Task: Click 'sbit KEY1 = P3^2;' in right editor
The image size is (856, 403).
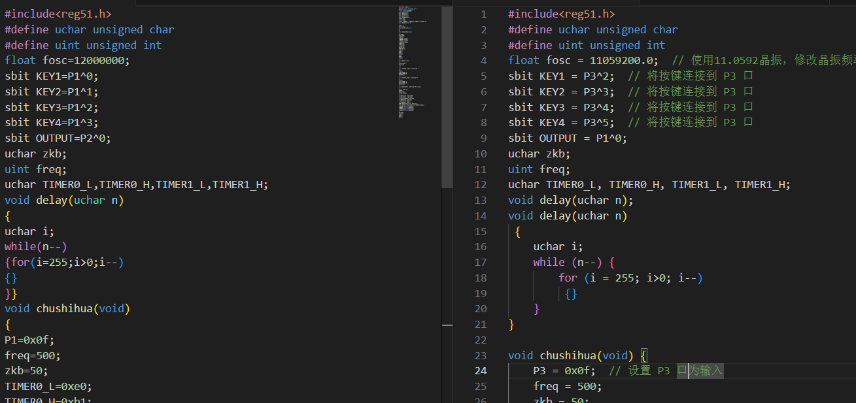Action: 561,76
